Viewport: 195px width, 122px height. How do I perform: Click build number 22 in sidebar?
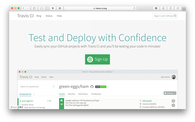[49, 101]
